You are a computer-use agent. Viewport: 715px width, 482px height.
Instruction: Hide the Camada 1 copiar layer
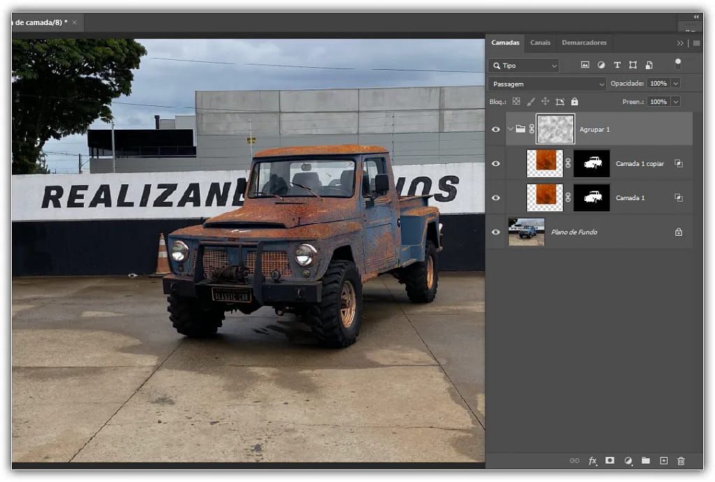tap(496, 163)
